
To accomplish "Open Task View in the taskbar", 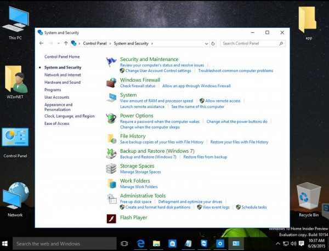I will tap(124, 244).
